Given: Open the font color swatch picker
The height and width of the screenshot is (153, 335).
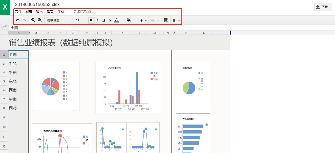Looking at the screenshot, I should click(117, 20).
